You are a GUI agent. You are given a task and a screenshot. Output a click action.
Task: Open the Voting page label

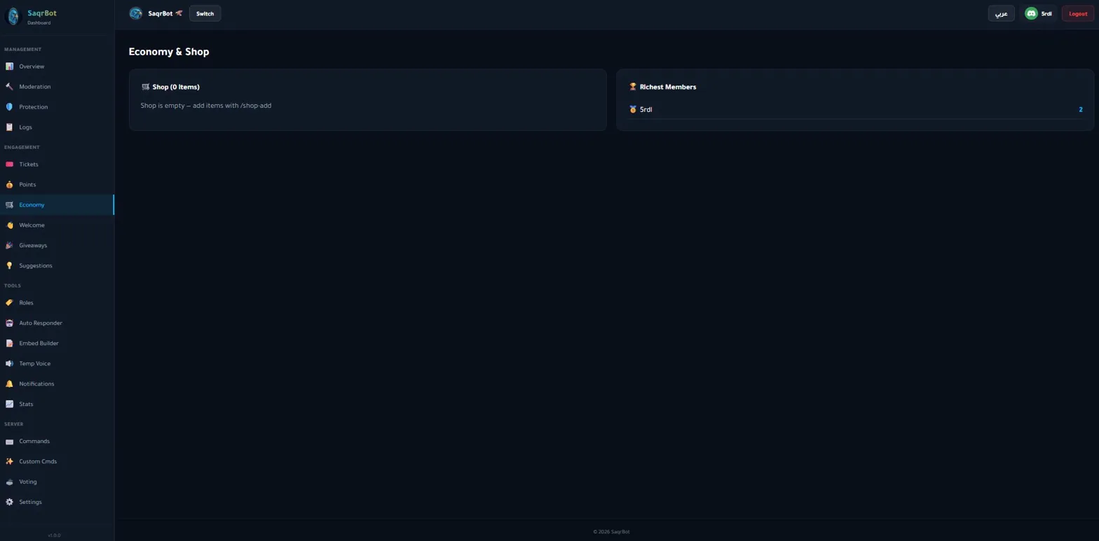28,482
